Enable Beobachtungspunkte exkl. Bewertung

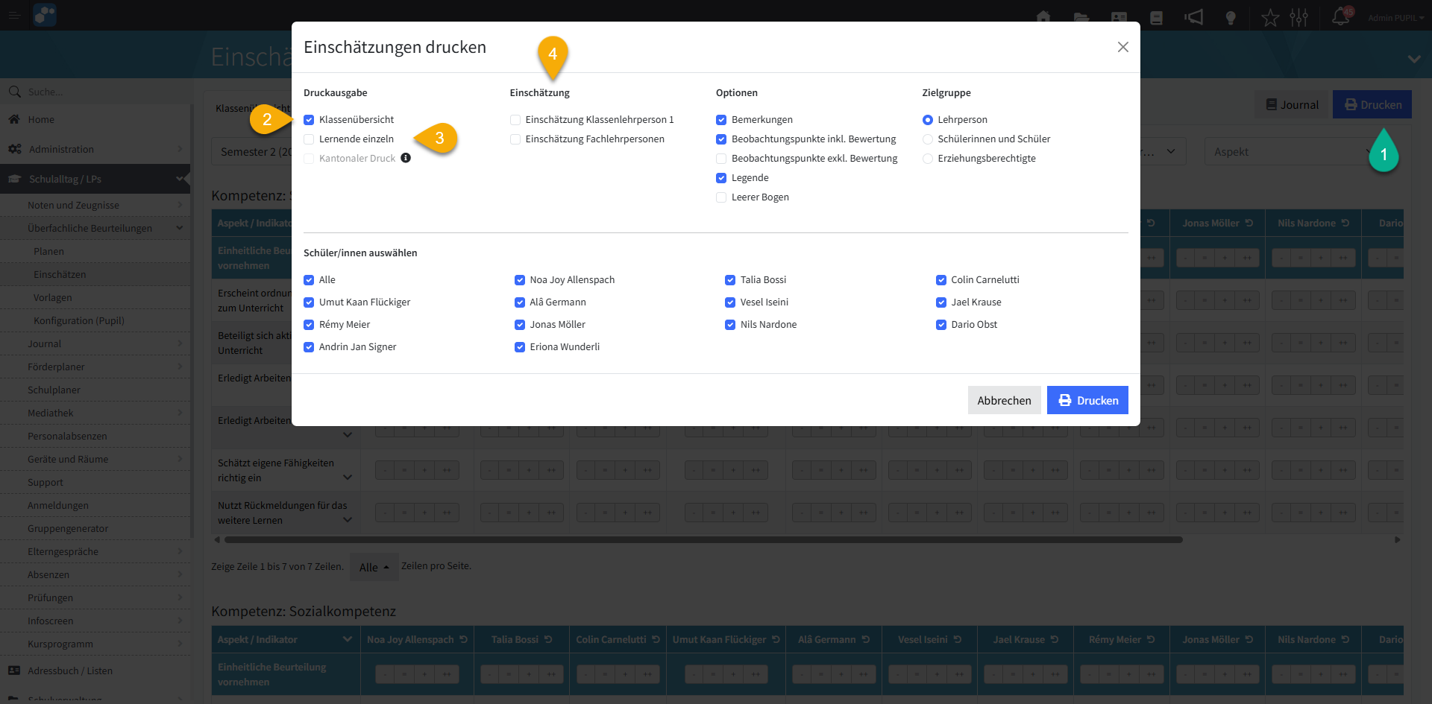721,158
